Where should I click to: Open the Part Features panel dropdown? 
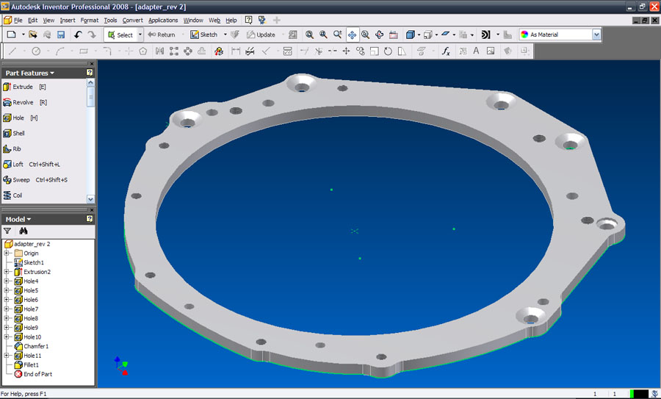pos(29,73)
